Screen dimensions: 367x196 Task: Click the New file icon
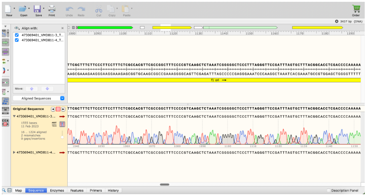[8, 9]
